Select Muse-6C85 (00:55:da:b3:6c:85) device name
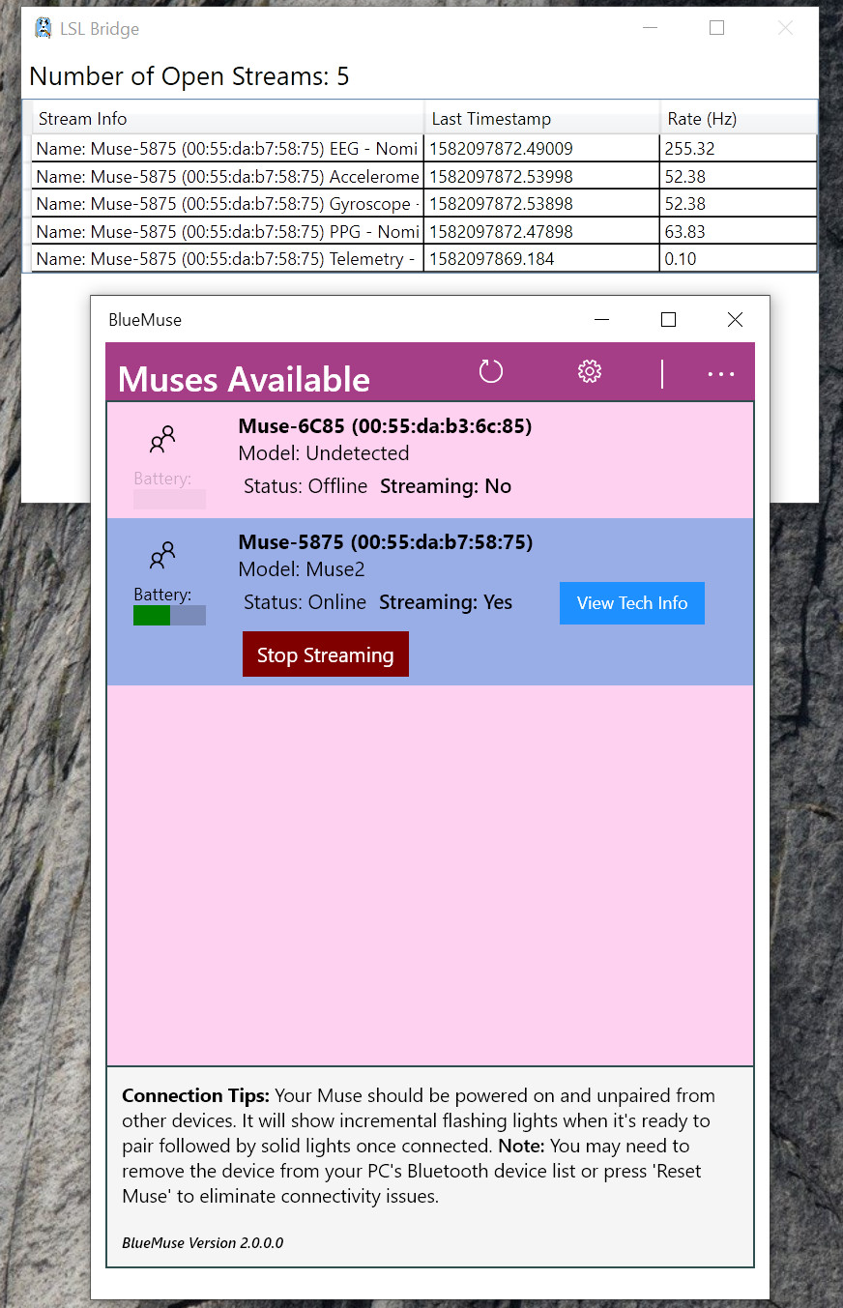 click(385, 426)
